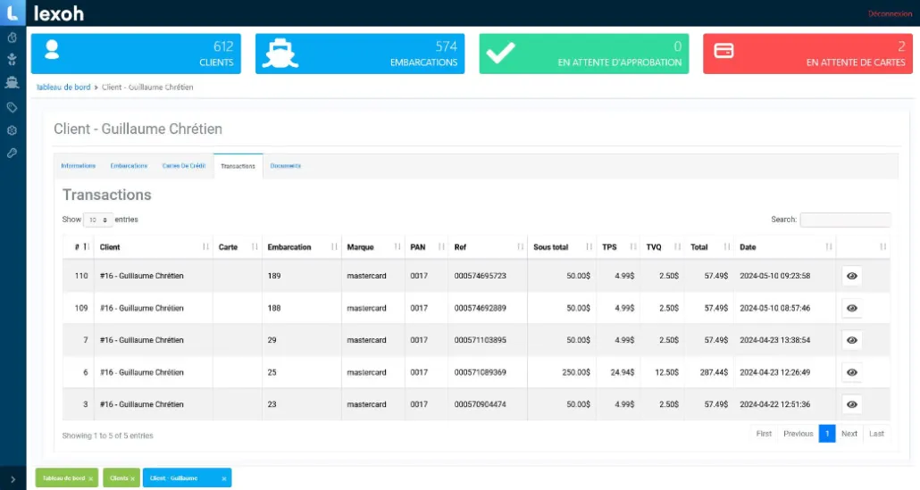The image size is (920, 490).
Task: Open the red En Attente de Cartes card
Action: click(807, 54)
